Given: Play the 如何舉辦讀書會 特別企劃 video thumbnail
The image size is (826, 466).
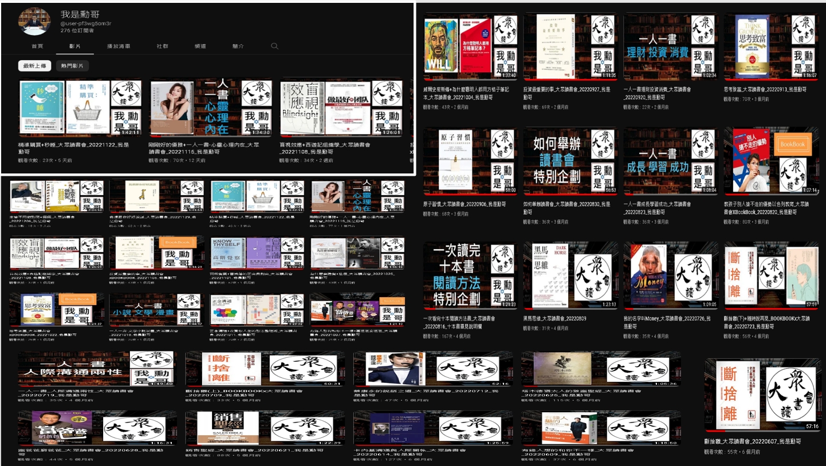Looking at the screenshot, I should 570,161.
